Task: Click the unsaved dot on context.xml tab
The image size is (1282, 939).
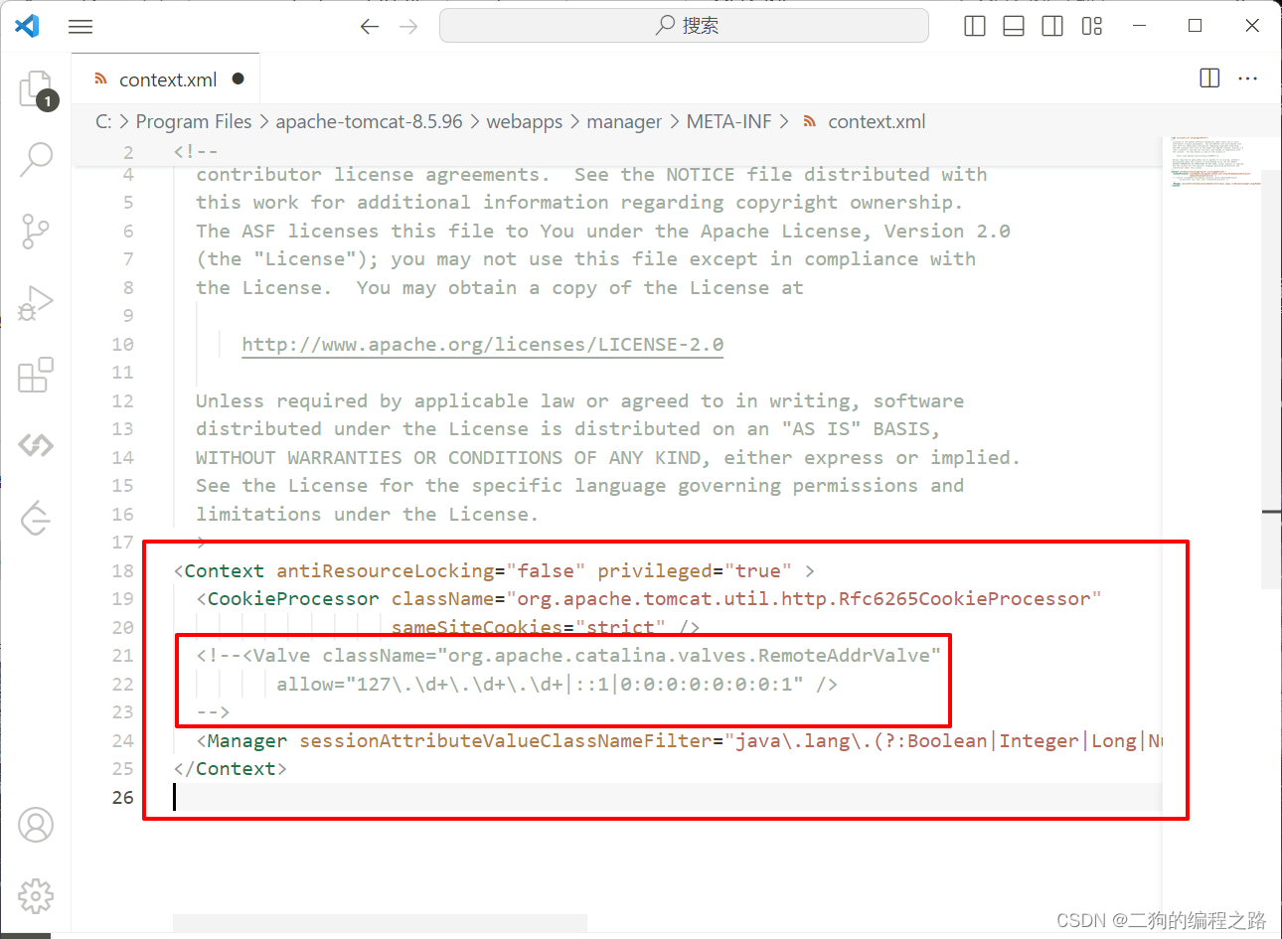Action: pos(239,78)
